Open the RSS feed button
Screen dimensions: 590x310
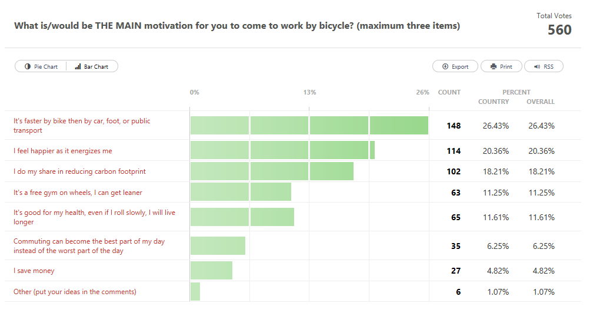544,67
